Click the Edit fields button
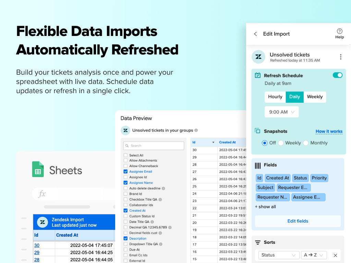This screenshot has width=351, height=263. point(298,221)
